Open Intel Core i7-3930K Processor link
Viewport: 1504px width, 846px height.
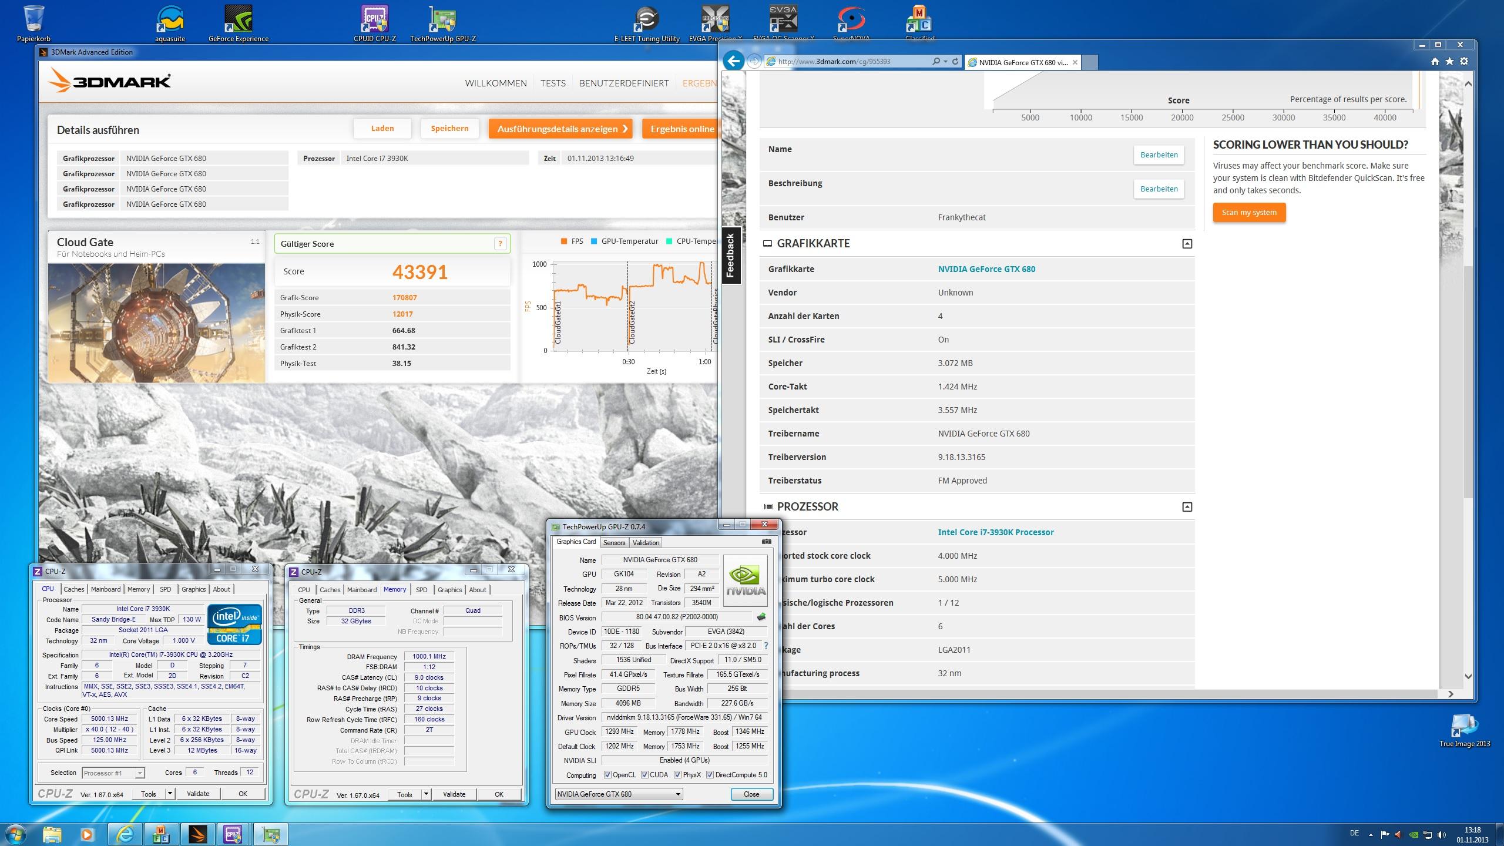pos(996,532)
